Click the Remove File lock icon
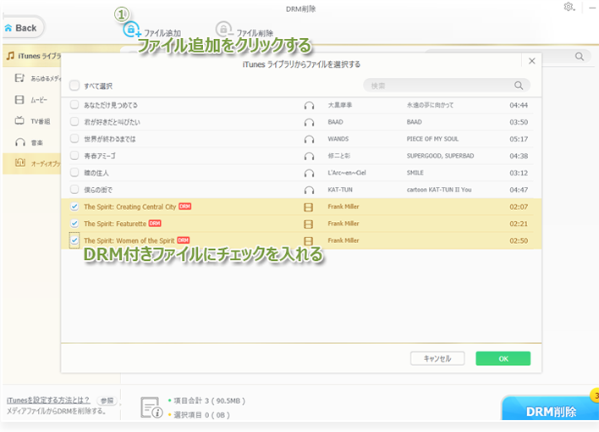599x432 pixels. pyautogui.click(x=223, y=30)
